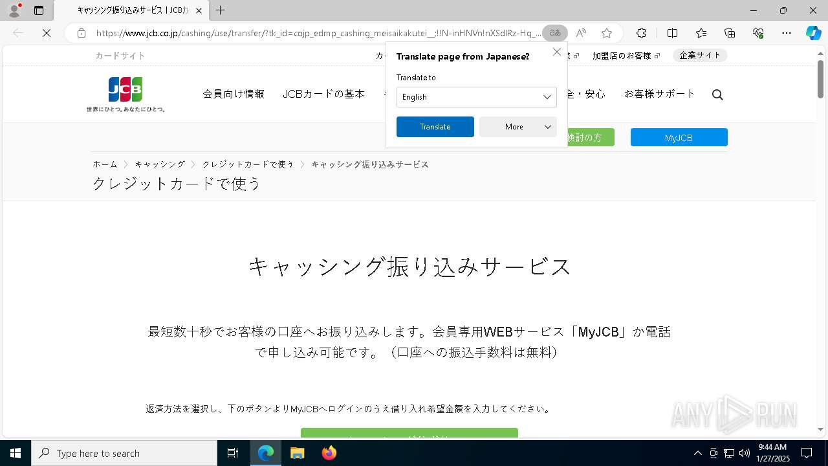Open Browser essentials heart icon

[x=758, y=33]
